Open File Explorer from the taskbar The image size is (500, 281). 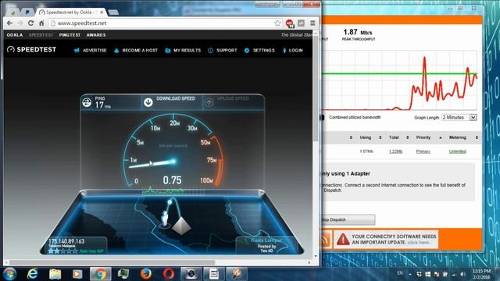[x=55, y=274]
